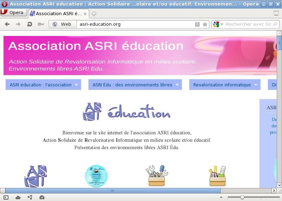
Task: Focus the Rechercher avec Google search field
Action: click(248, 24)
